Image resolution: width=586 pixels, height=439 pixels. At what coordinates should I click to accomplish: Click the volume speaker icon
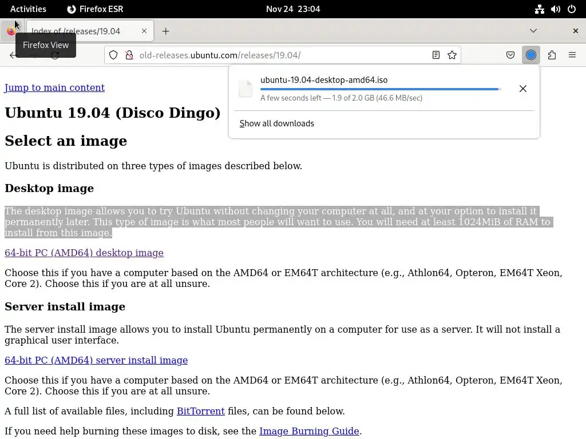pyautogui.click(x=555, y=9)
